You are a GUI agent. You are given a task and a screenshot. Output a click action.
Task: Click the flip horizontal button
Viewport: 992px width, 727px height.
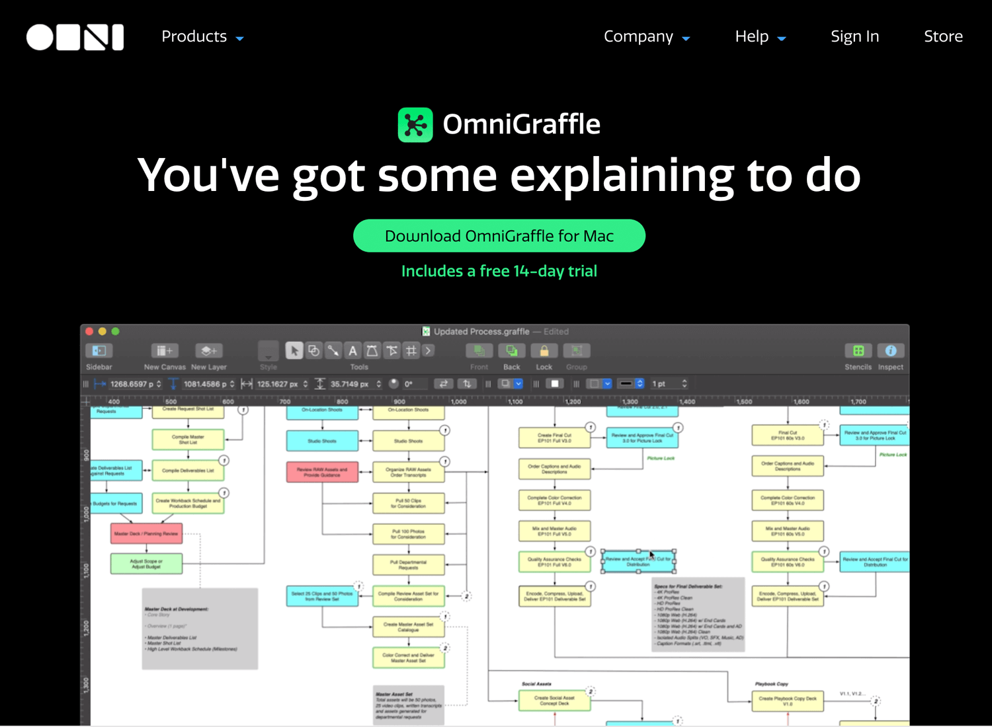[x=444, y=384]
